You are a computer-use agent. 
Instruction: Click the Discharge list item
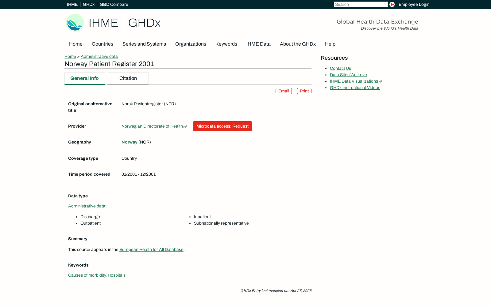tap(90, 217)
